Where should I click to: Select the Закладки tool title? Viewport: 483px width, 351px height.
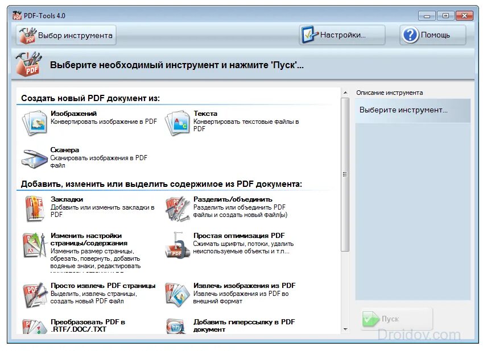tap(67, 199)
